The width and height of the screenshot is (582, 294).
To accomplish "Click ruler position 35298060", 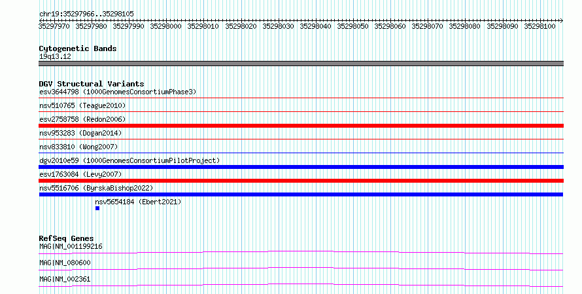I will coord(390,26).
